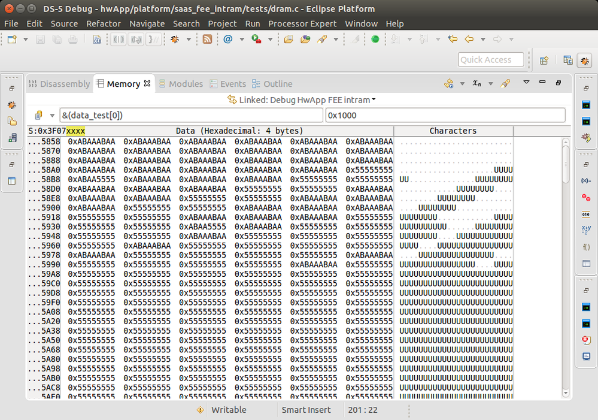Screen dimensions: 598x420
Task: Open the Back history dropdown arrow
Action: click(483, 39)
